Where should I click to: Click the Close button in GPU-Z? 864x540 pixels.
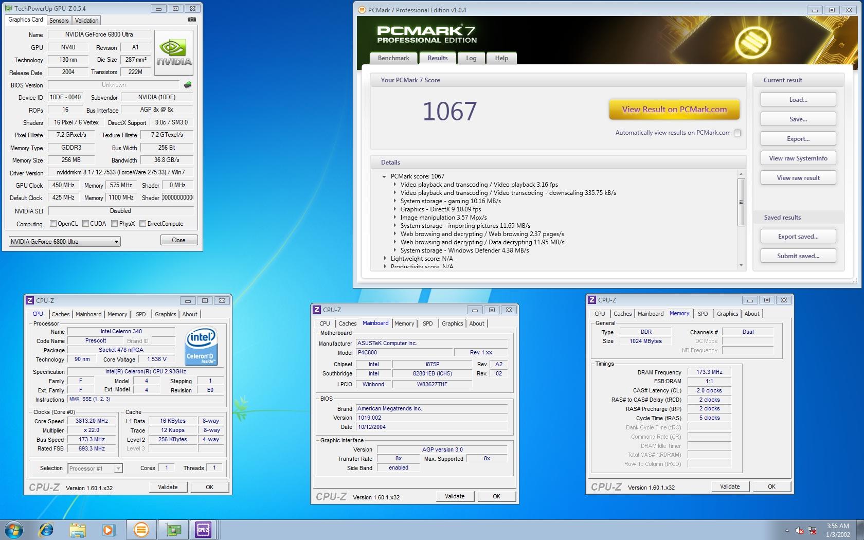point(178,240)
